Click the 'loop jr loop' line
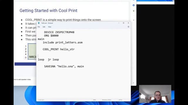Image resolution: width=188 pixels, height=105 pixels. [48, 60]
